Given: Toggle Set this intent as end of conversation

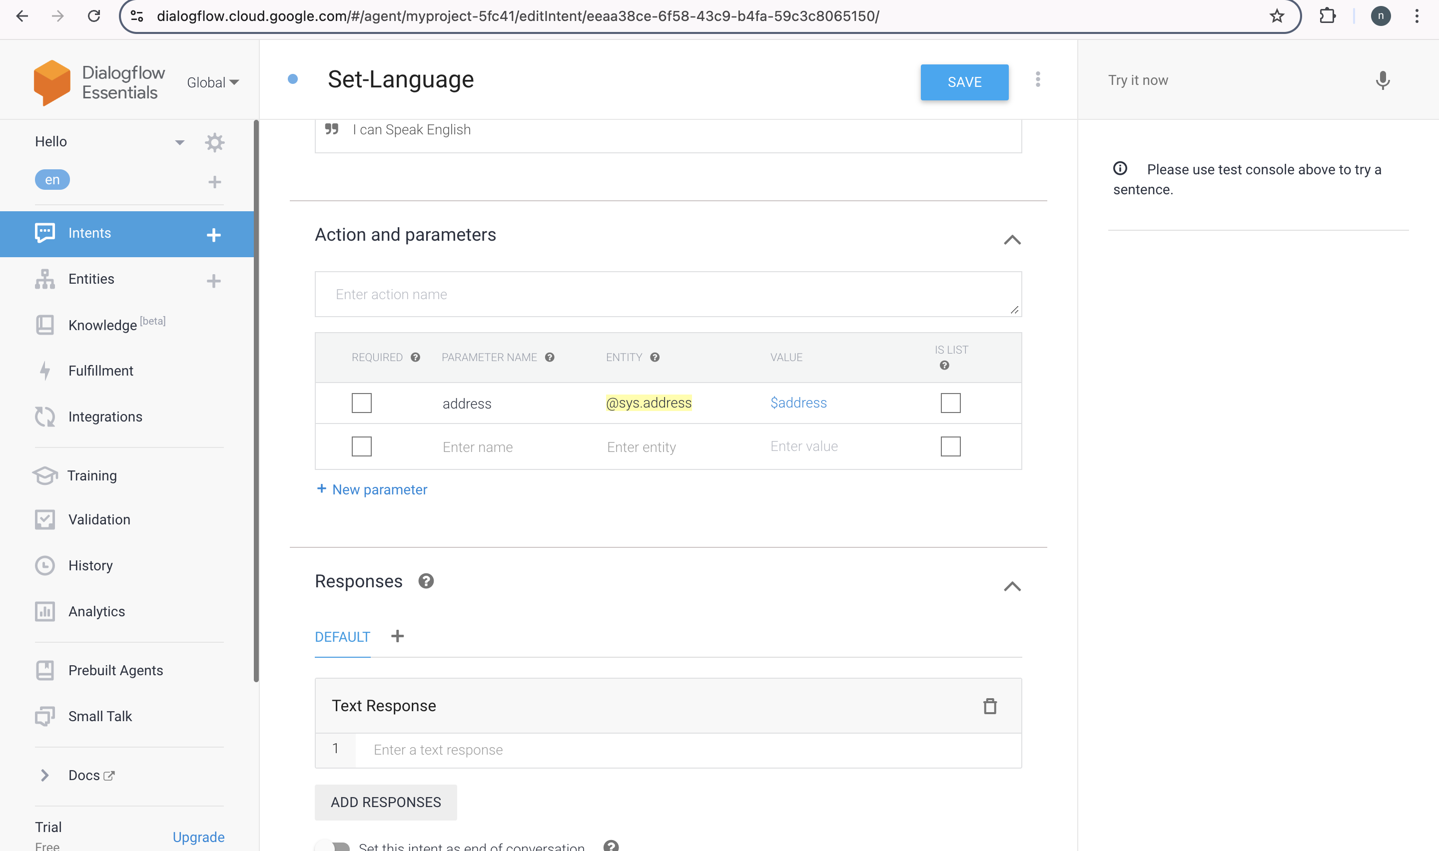Looking at the screenshot, I should 337,847.
